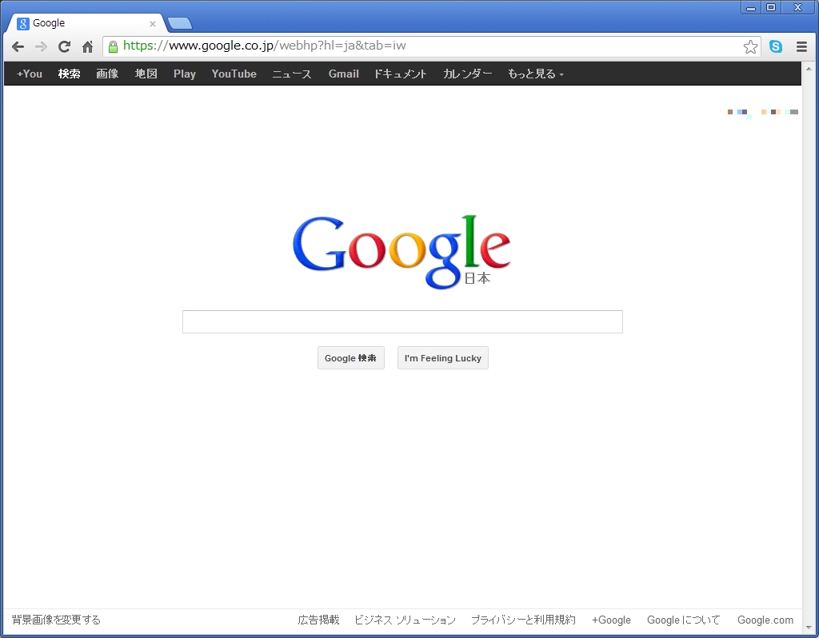Click the green padlock security icon
Screen dimensions: 819x638
(x=113, y=47)
